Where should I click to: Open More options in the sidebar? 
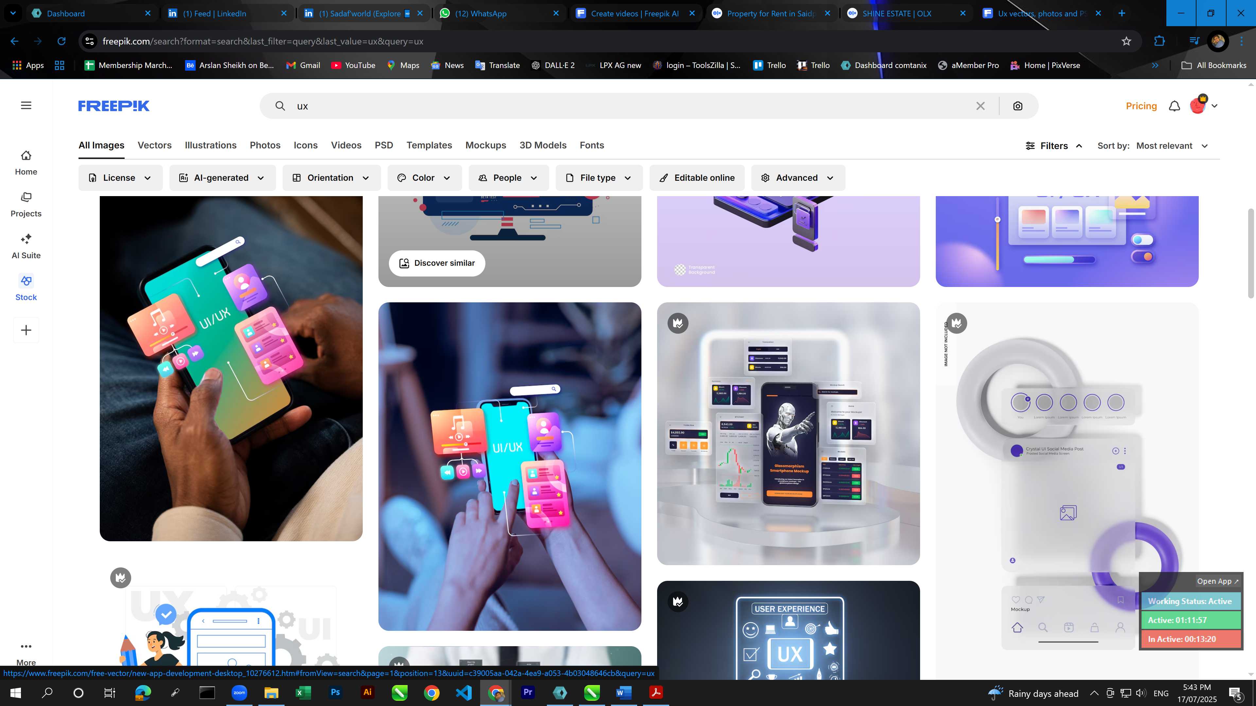tap(26, 653)
